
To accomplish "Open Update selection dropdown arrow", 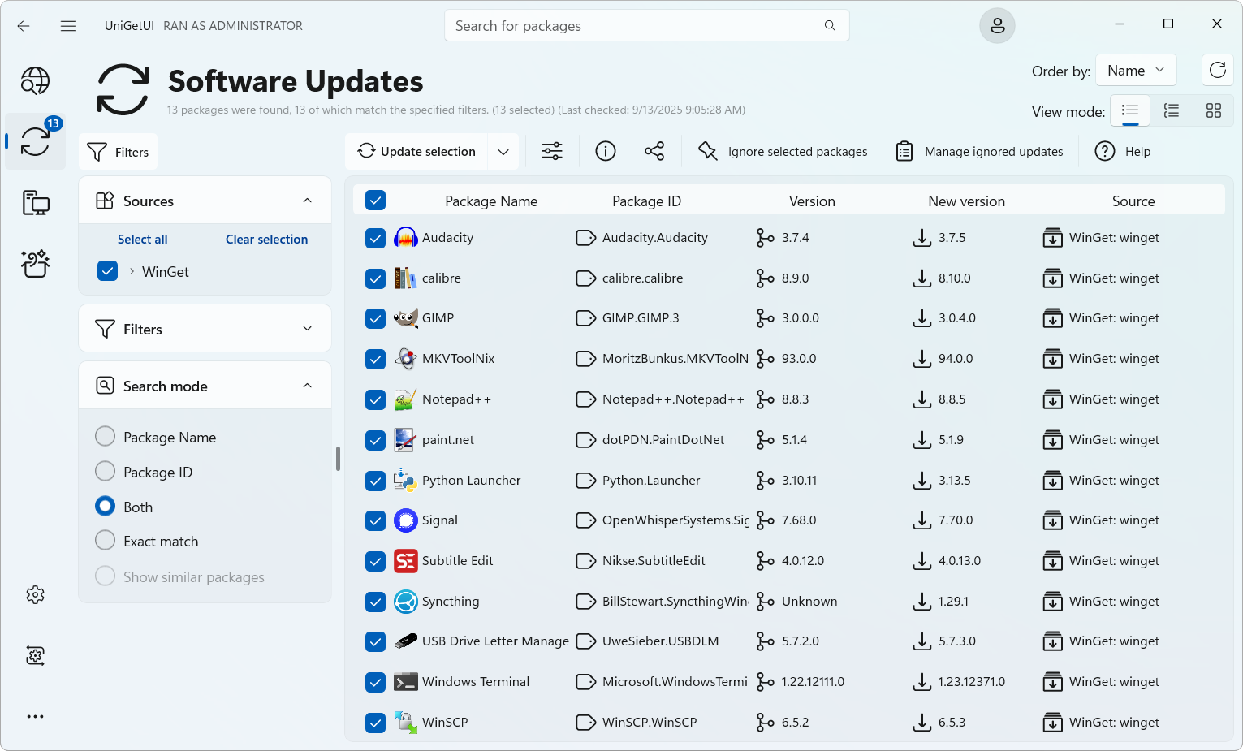I will (503, 152).
